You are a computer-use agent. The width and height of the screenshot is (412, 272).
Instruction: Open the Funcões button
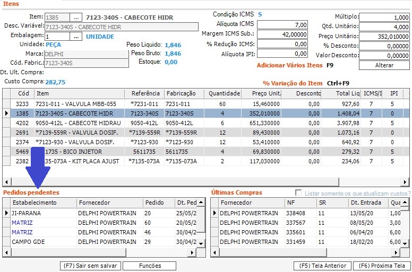[150, 266]
